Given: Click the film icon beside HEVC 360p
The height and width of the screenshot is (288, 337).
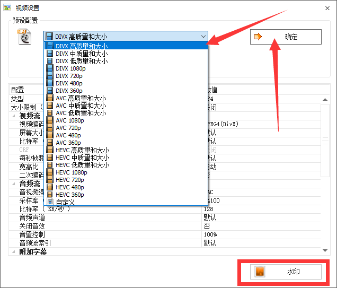Looking at the screenshot, I should tap(50, 195).
